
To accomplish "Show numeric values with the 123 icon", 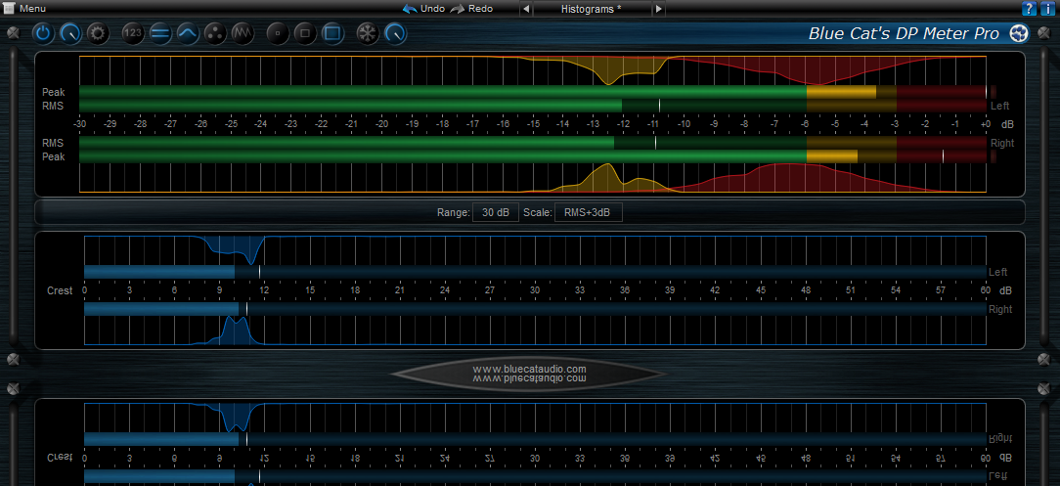I will pos(134,33).
